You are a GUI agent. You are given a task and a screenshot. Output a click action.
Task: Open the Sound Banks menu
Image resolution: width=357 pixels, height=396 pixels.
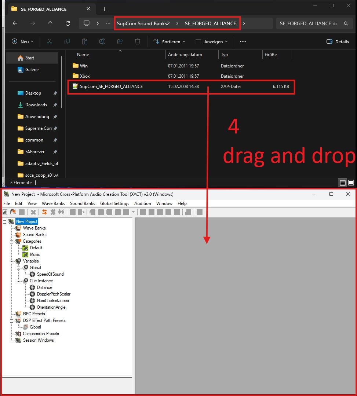82,203
